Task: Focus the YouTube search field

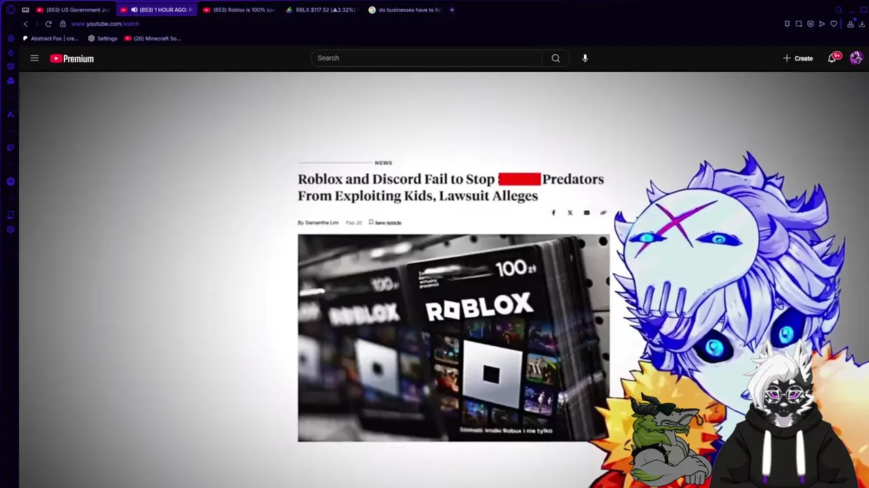Action: 426,58
